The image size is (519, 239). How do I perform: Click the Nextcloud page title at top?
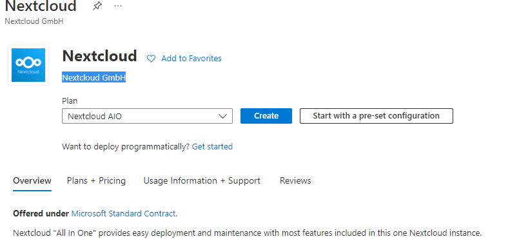tap(41, 6)
